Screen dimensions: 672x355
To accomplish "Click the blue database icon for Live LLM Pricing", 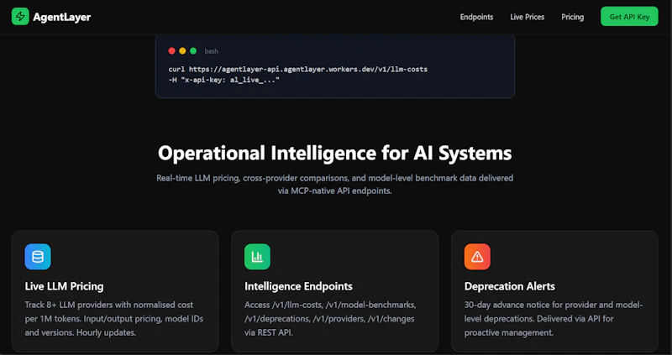I will pos(38,257).
